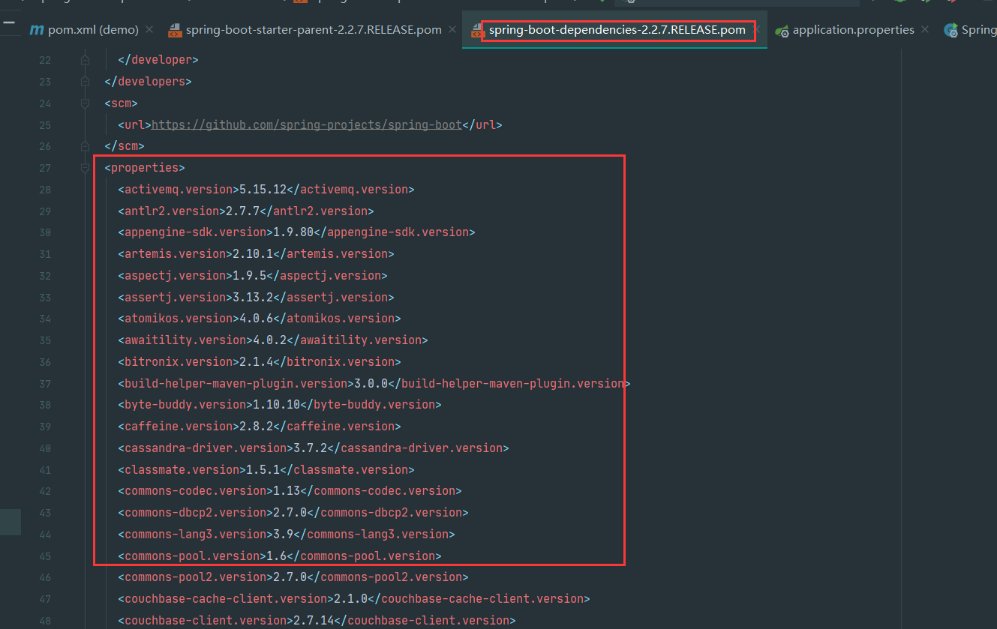Collapse the properties block at line 27

pyautogui.click(x=85, y=168)
